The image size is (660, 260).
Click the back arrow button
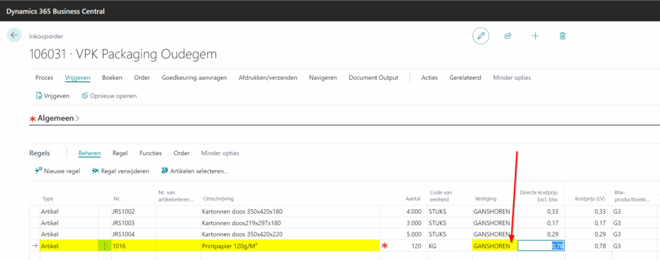pos(14,35)
